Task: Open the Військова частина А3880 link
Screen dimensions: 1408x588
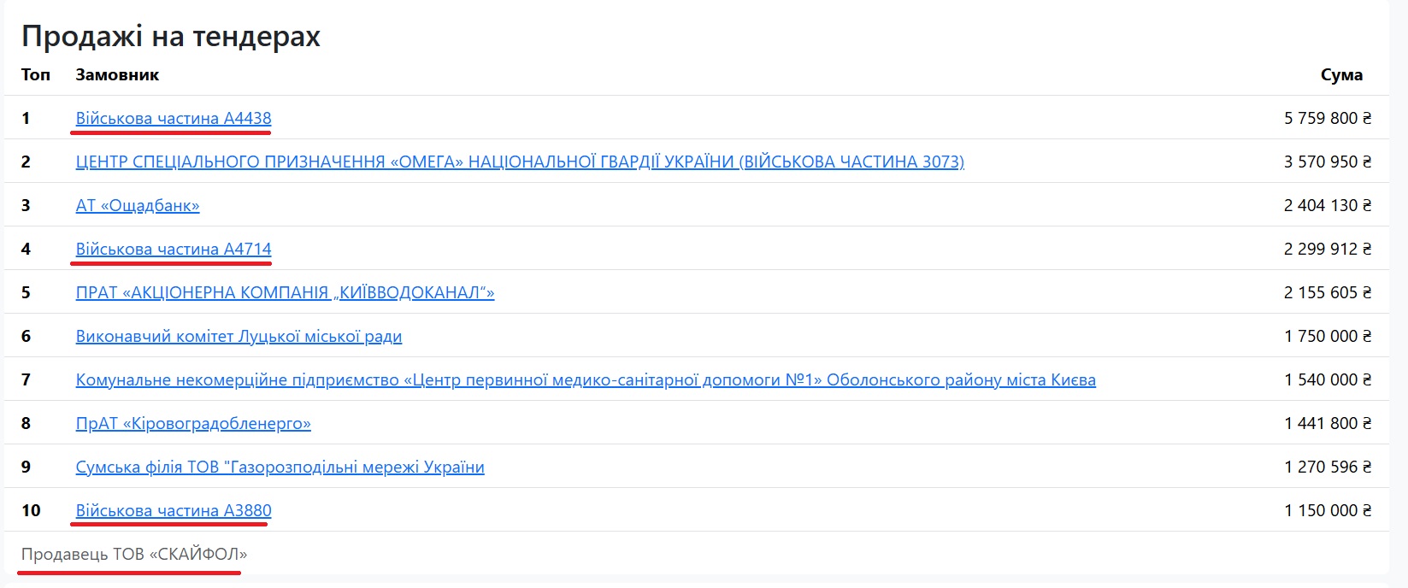Action: tap(174, 510)
